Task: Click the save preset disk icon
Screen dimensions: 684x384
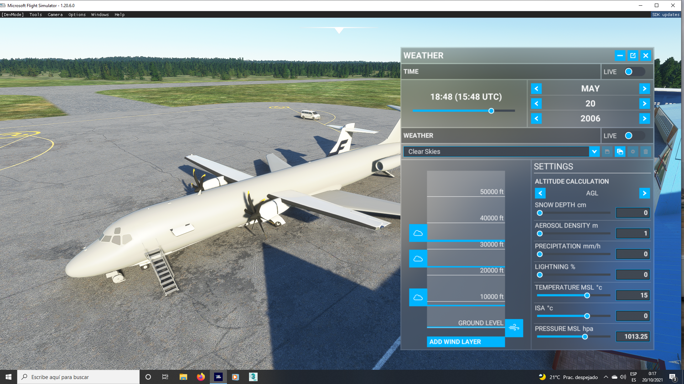Action: tap(607, 152)
